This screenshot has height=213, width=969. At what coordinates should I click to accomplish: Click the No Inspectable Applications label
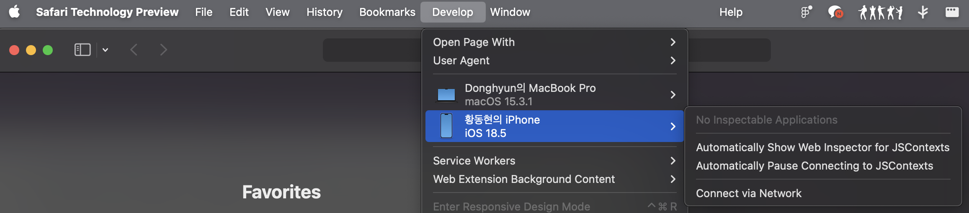(767, 120)
